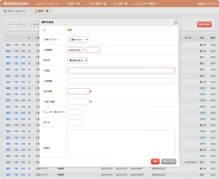Click the 完了日 date field

point(75,123)
